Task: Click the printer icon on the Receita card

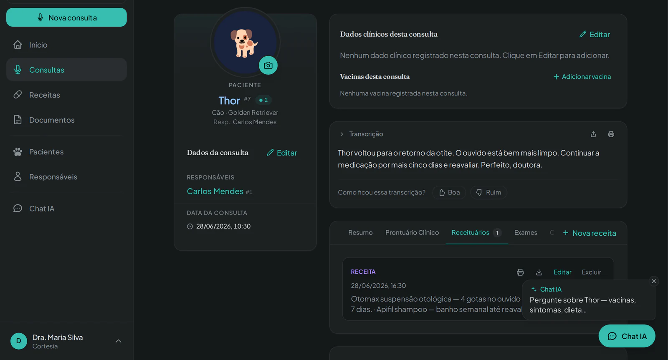Action: (x=520, y=272)
